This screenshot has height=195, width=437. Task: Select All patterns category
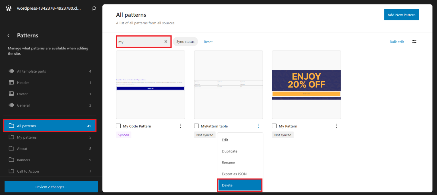point(50,126)
